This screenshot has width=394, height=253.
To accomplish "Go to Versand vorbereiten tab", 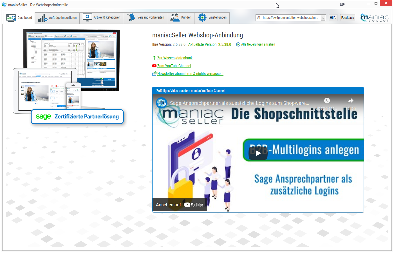I will pos(145,18).
